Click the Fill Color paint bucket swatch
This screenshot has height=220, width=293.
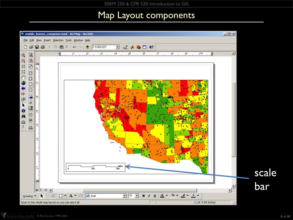click(x=173, y=196)
